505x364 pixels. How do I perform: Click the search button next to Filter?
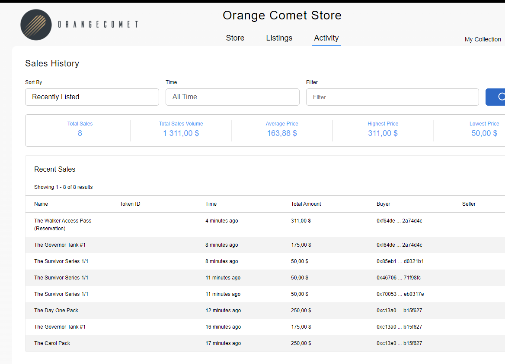coord(495,97)
